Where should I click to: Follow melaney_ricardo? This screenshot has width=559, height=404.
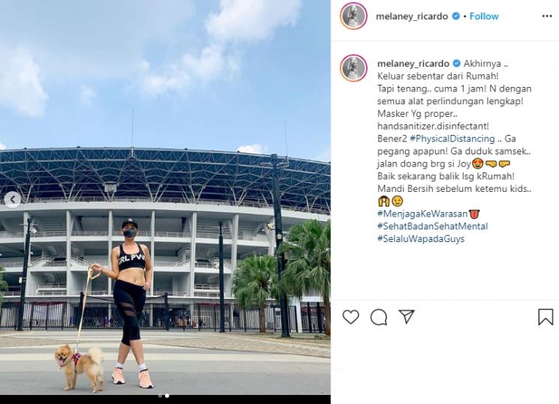click(484, 16)
